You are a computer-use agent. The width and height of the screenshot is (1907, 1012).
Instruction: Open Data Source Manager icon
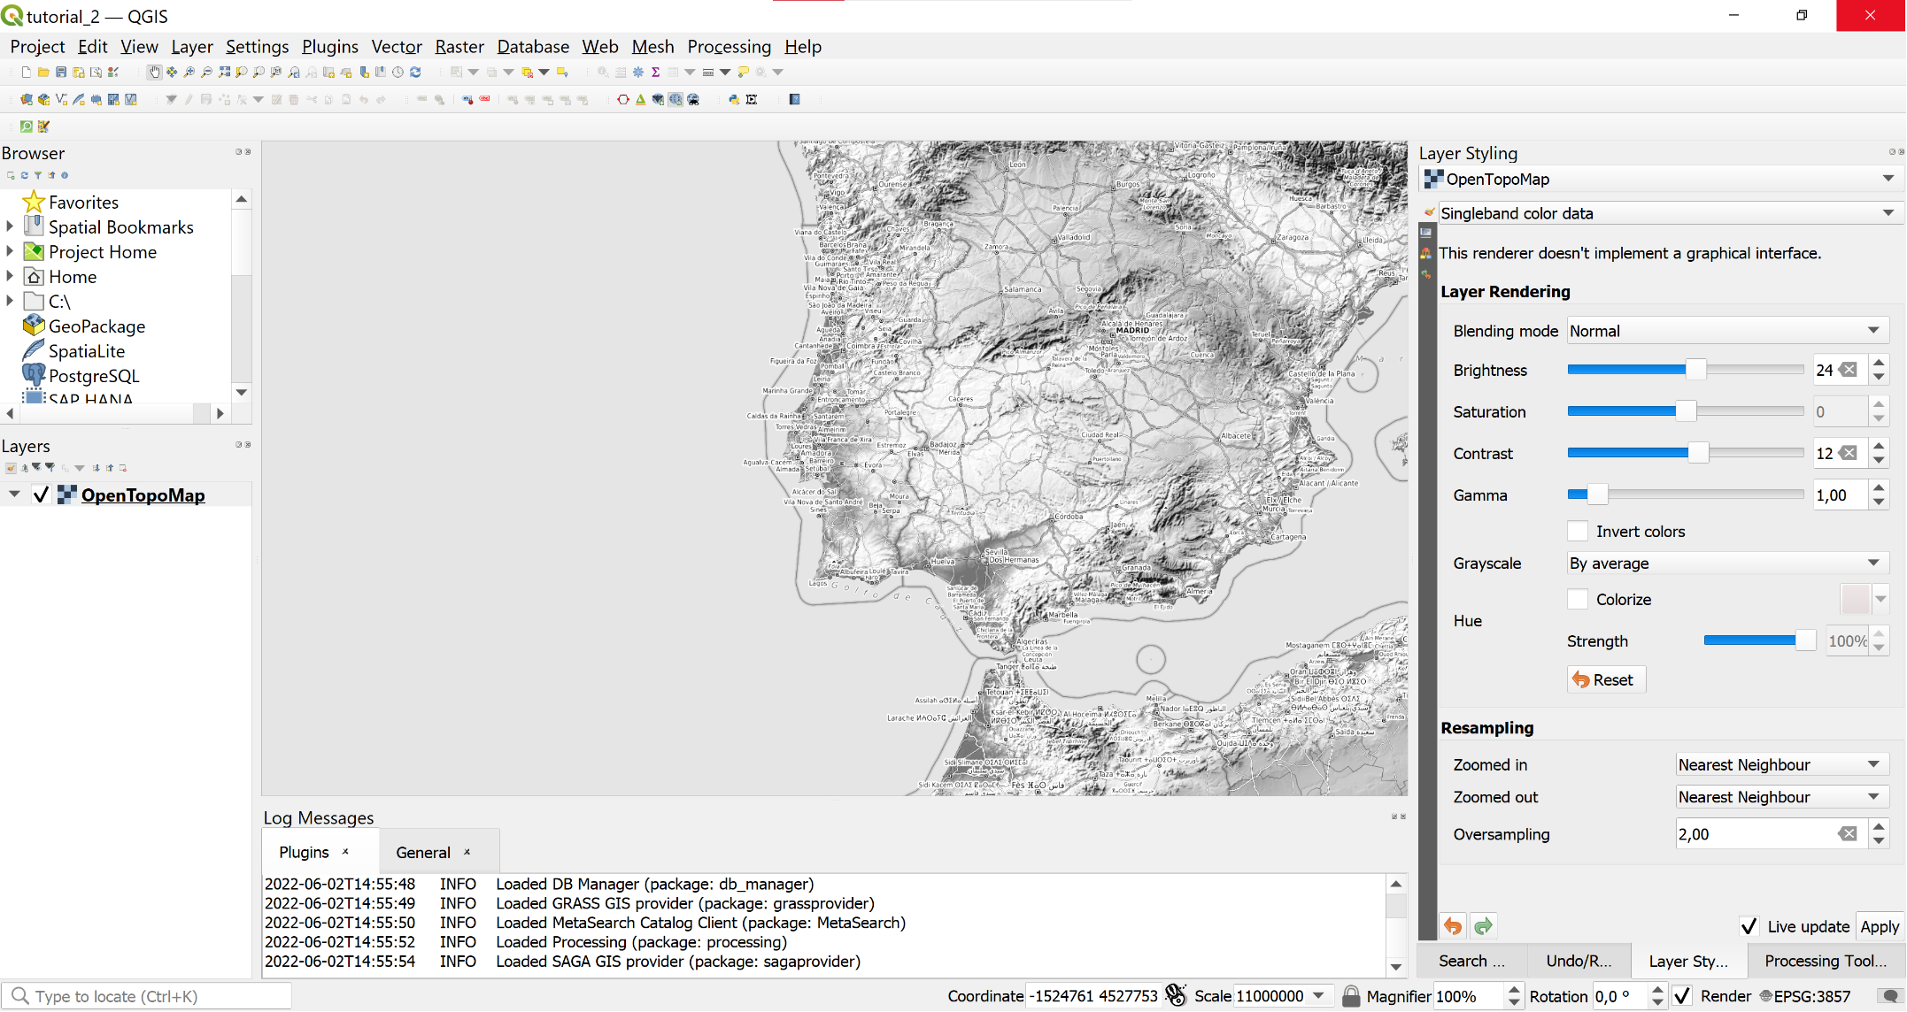point(26,100)
